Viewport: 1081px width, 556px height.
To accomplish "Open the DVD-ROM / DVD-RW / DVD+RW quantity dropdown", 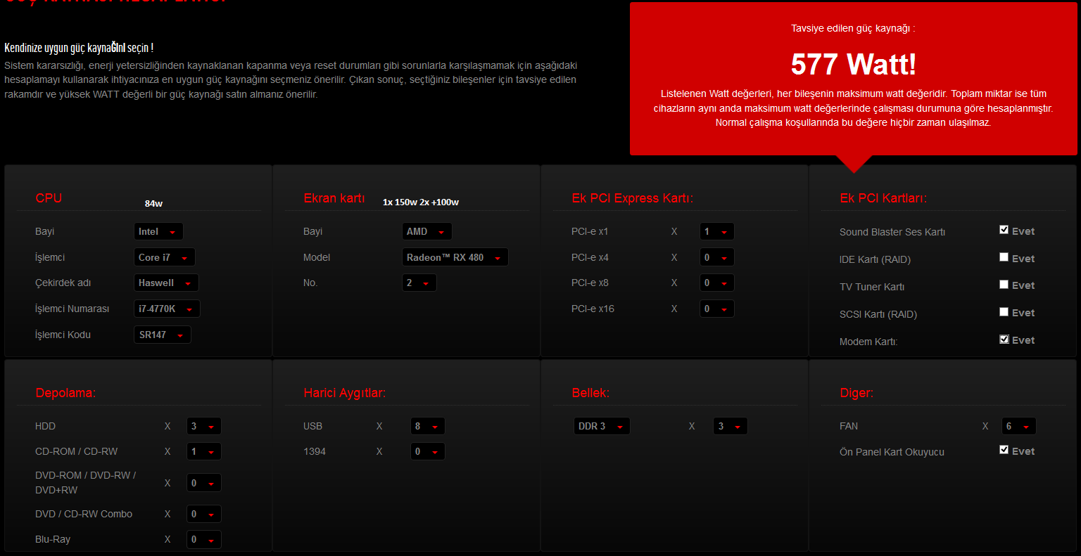I will pyautogui.click(x=204, y=483).
